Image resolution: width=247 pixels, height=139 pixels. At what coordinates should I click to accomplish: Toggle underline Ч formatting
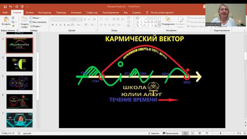tap(61, 25)
